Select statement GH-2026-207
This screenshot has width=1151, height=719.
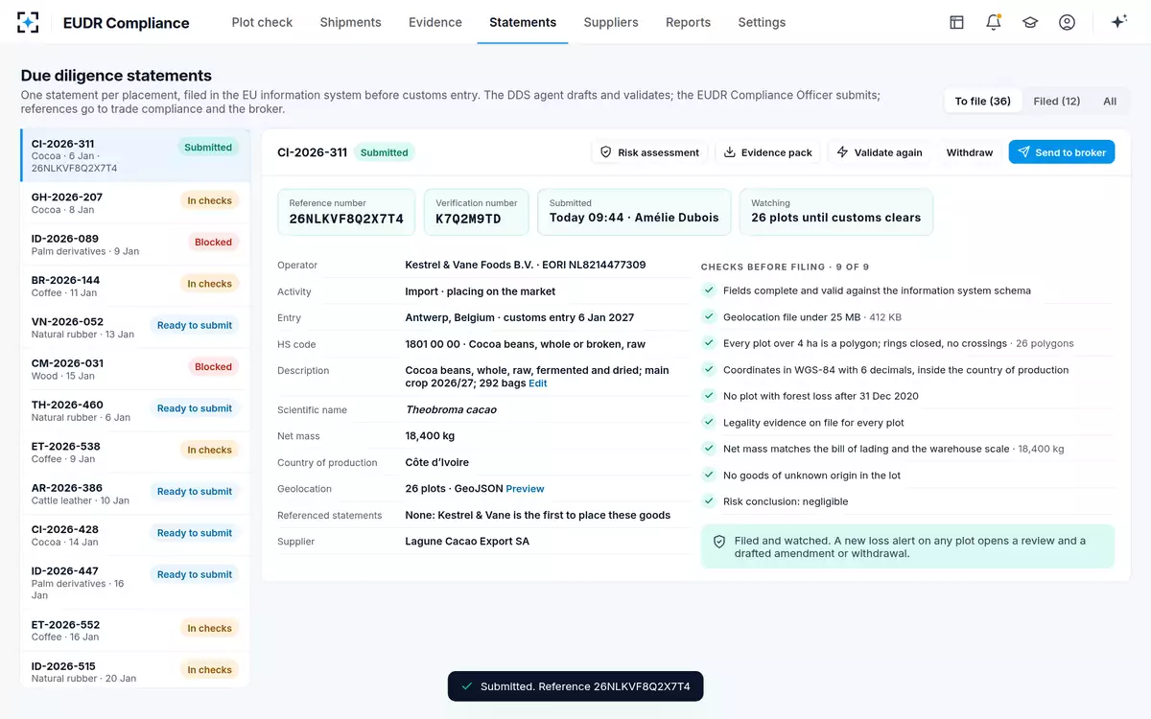coord(135,202)
